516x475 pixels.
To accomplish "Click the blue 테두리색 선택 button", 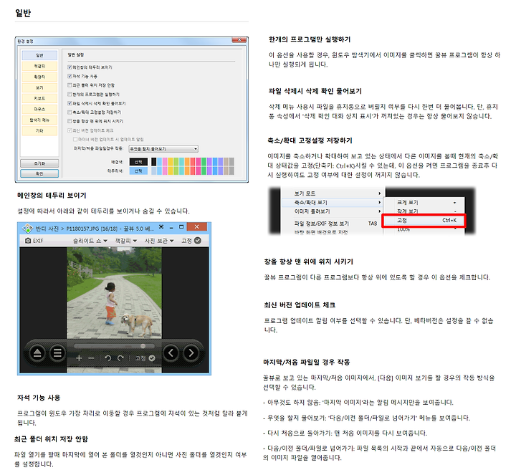I will 138,171.
